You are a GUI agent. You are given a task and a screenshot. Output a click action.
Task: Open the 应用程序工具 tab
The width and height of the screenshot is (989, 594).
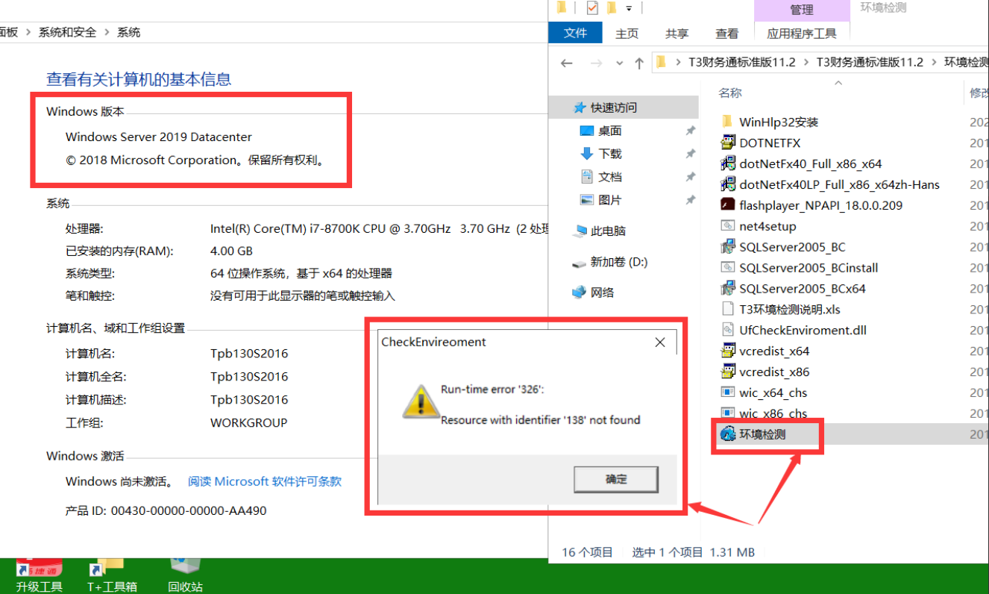point(802,33)
